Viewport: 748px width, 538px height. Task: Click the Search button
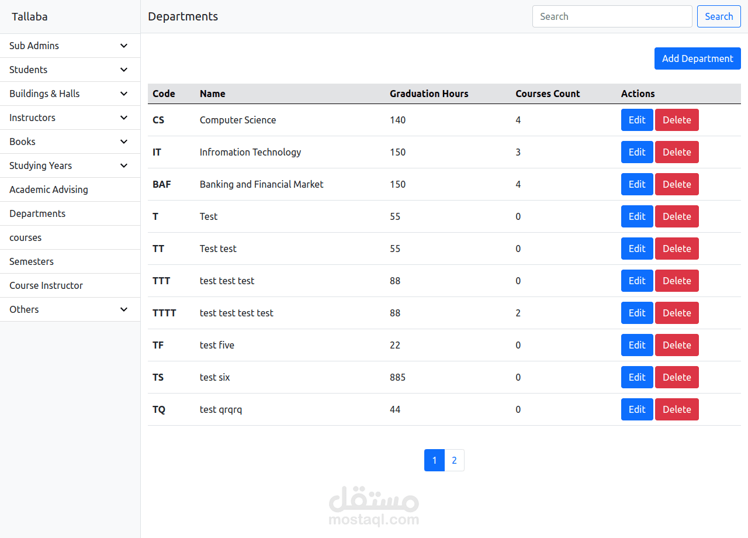(x=719, y=16)
